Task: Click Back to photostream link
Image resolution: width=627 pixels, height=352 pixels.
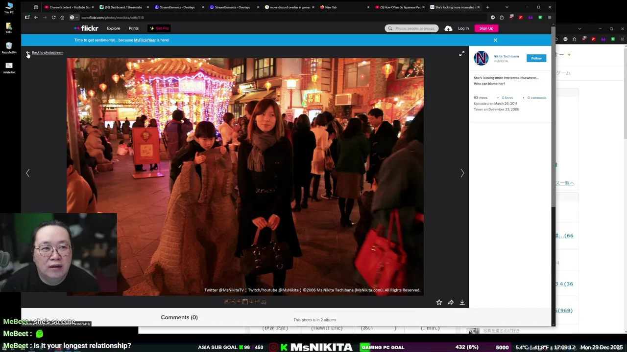Action: (x=48, y=52)
